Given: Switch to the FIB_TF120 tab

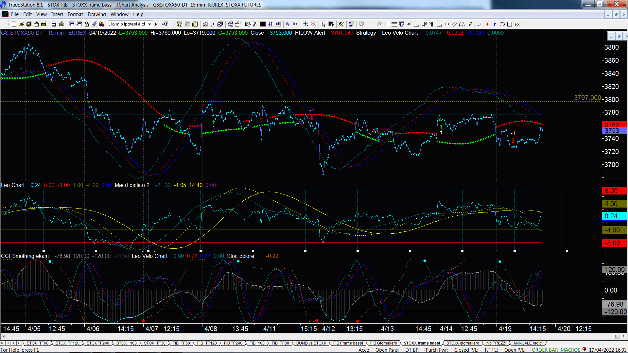Looking at the screenshot, I should click(207, 343).
